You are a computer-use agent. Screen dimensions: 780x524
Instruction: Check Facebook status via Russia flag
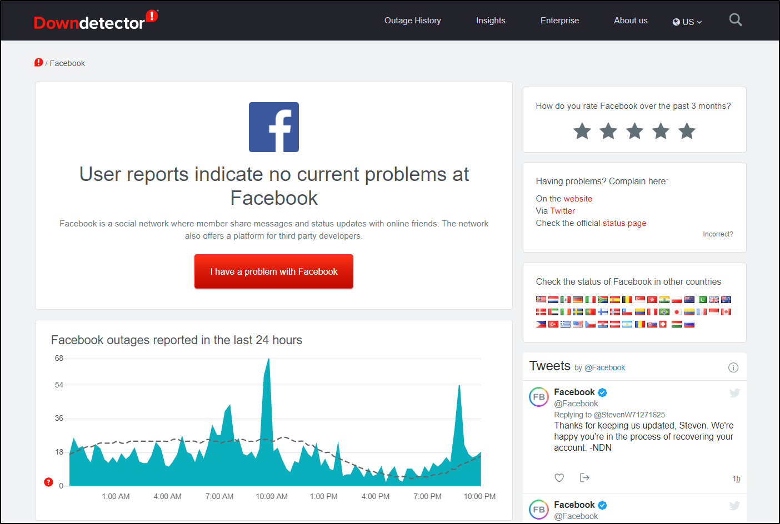point(689,324)
